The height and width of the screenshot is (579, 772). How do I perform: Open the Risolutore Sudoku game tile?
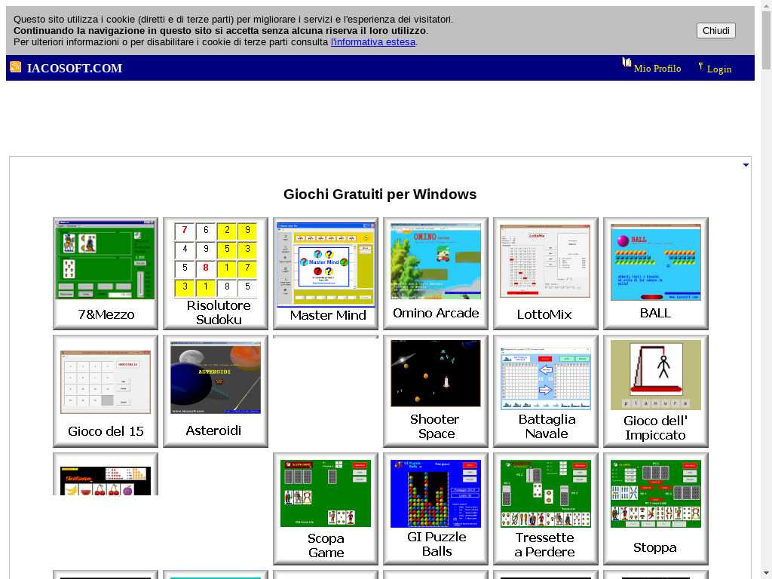tap(216, 274)
